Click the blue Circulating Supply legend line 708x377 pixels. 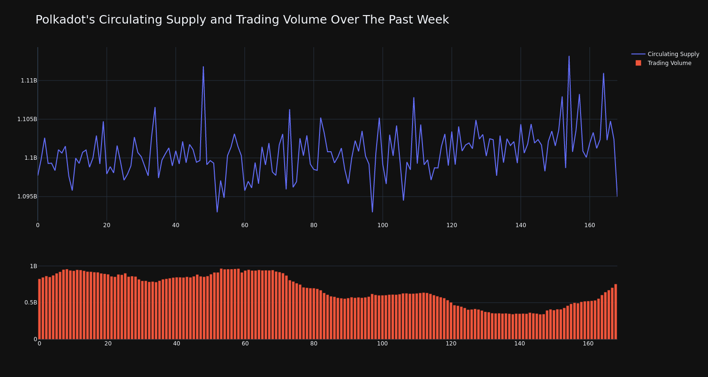(x=638, y=54)
